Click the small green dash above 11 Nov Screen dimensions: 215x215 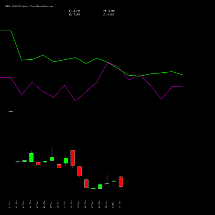(x=11, y=112)
